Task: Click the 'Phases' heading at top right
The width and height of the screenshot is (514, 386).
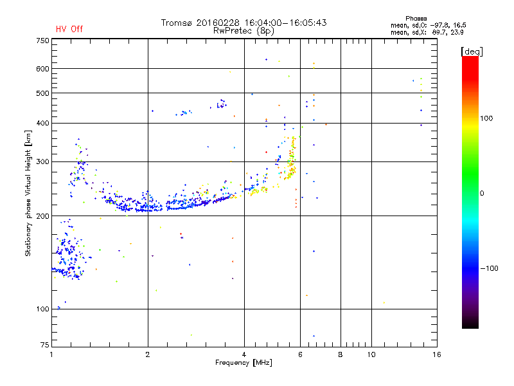Action: pos(416,19)
